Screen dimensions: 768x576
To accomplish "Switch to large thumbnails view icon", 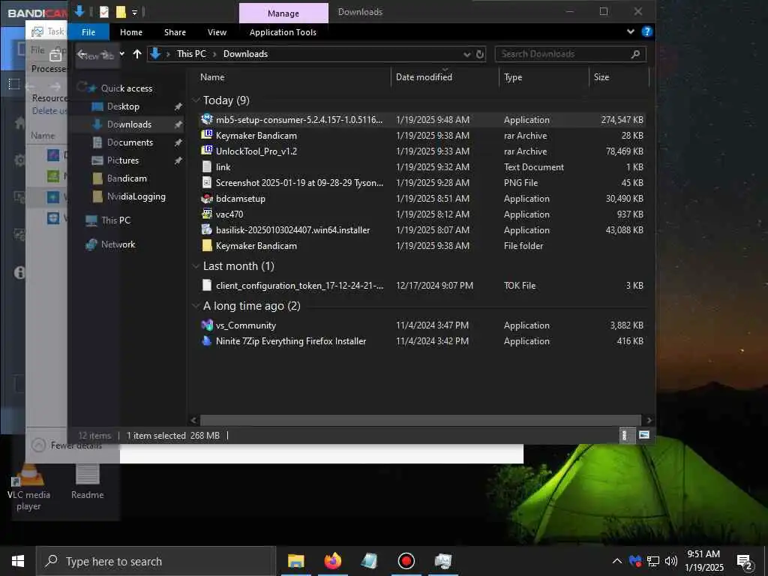I will [644, 435].
